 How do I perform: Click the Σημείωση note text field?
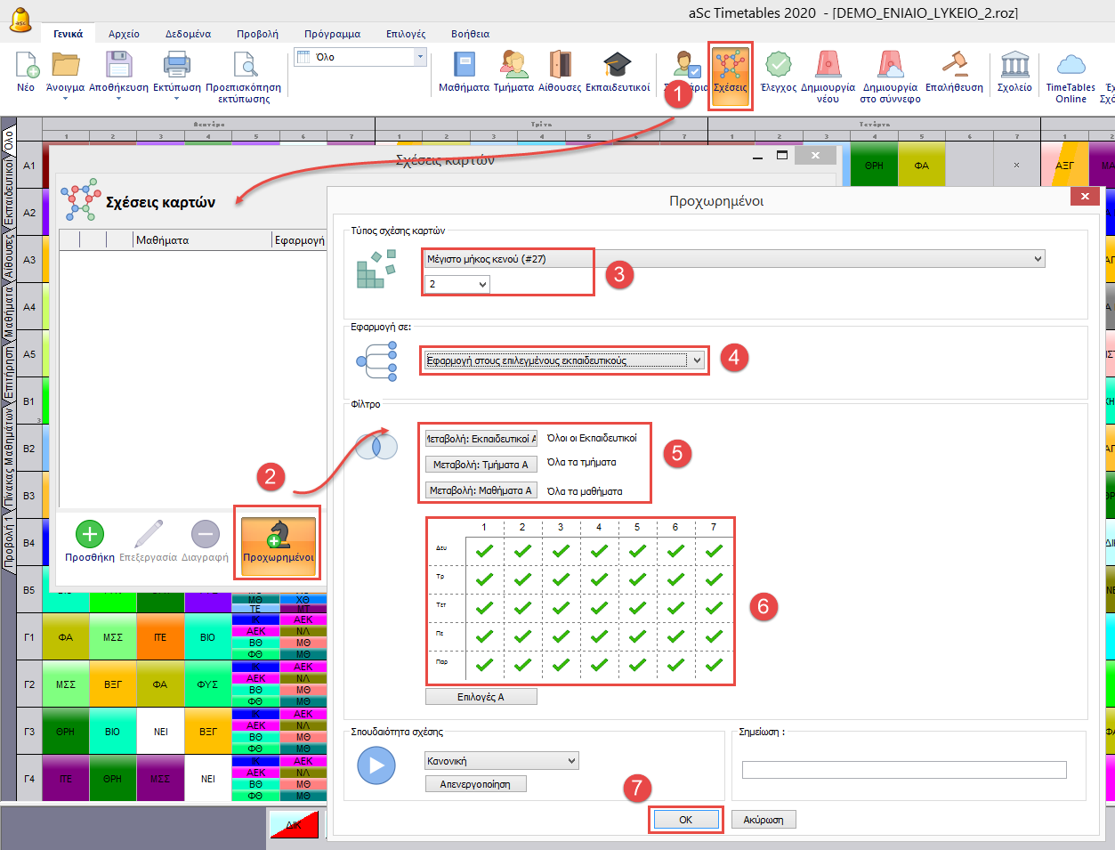click(903, 770)
